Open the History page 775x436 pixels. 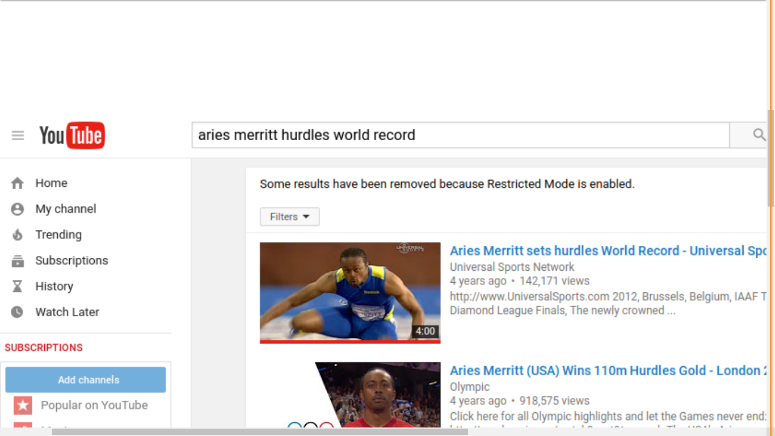tap(54, 286)
